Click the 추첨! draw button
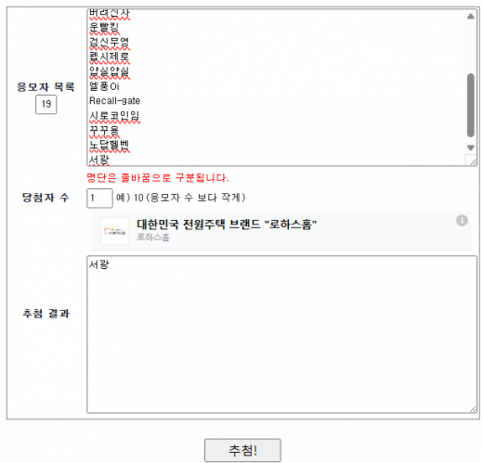483x463 pixels. (242, 450)
